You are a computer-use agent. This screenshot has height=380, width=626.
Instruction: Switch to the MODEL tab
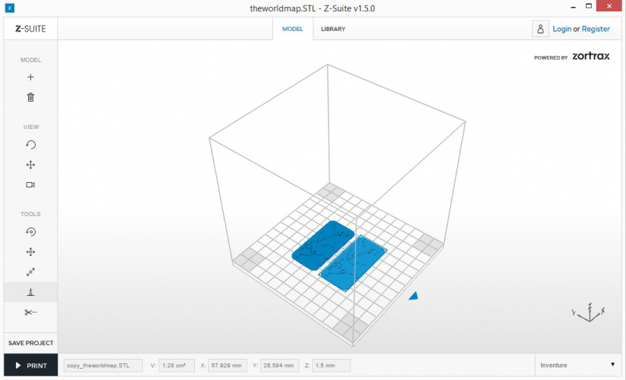293,29
